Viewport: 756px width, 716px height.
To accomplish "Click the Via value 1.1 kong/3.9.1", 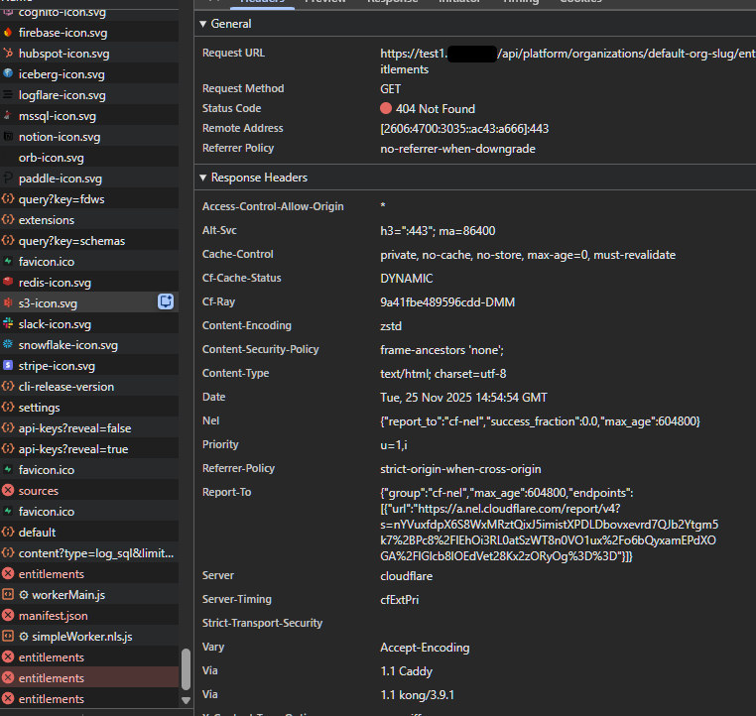I will point(417,695).
